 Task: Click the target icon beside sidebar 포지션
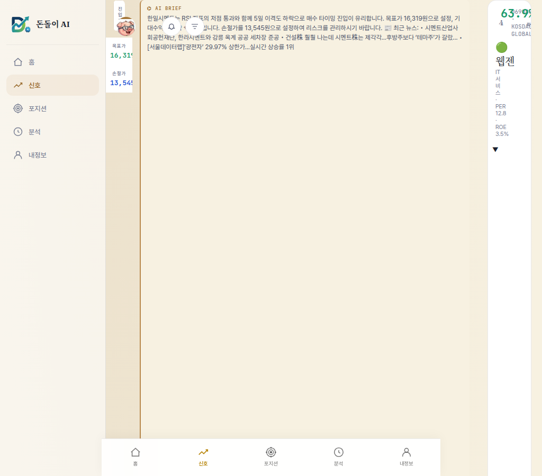click(18, 108)
